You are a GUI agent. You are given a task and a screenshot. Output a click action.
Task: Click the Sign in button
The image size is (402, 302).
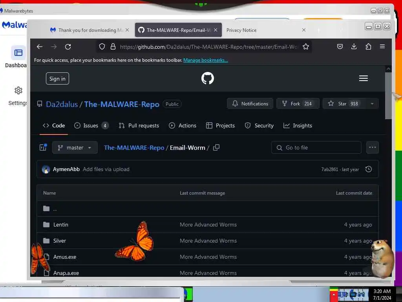pos(57,79)
